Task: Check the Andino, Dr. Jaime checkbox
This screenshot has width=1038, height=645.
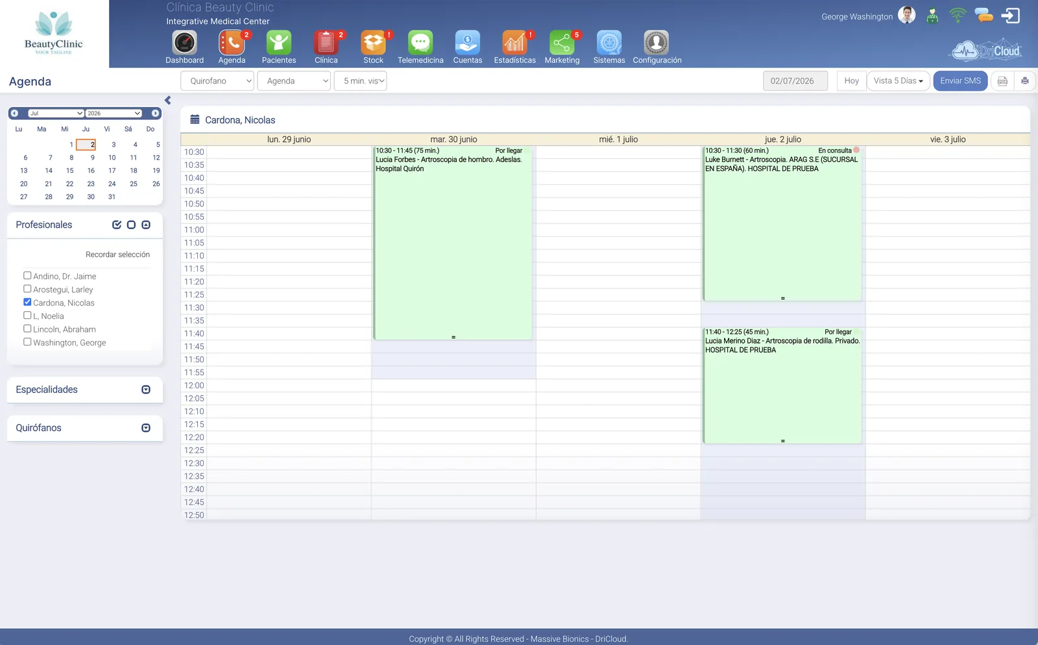Action: point(27,276)
